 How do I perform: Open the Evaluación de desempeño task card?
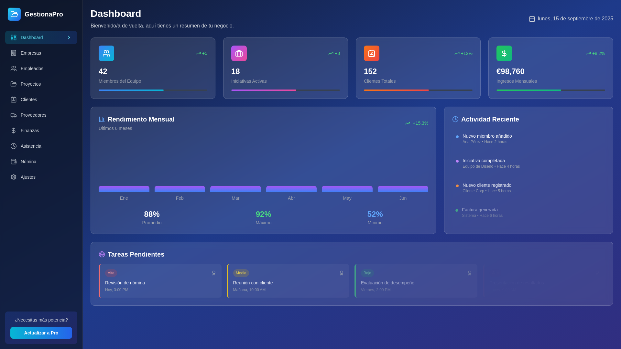[416, 281]
